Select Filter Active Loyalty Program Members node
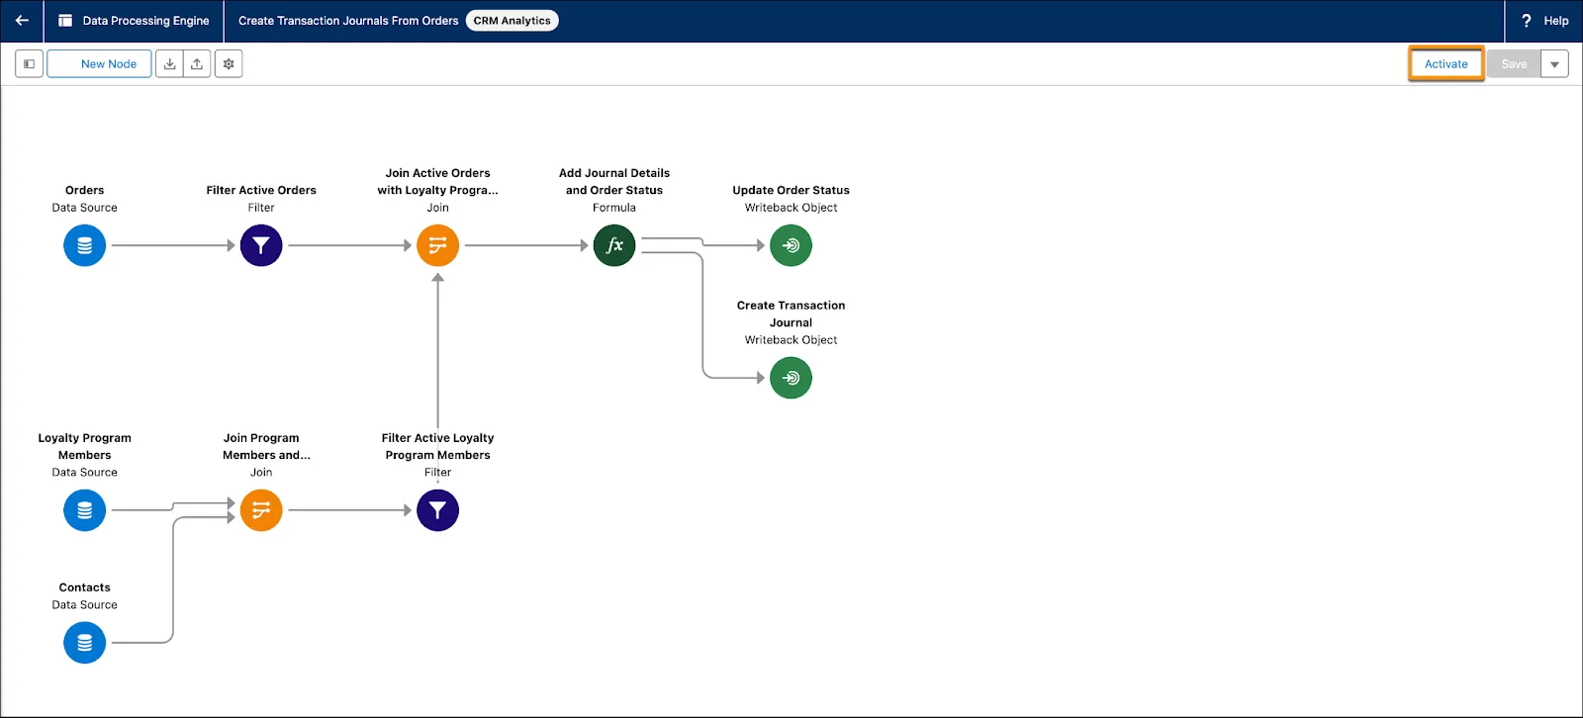The height and width of the screenshot is (718, 1583). [437, 510]
